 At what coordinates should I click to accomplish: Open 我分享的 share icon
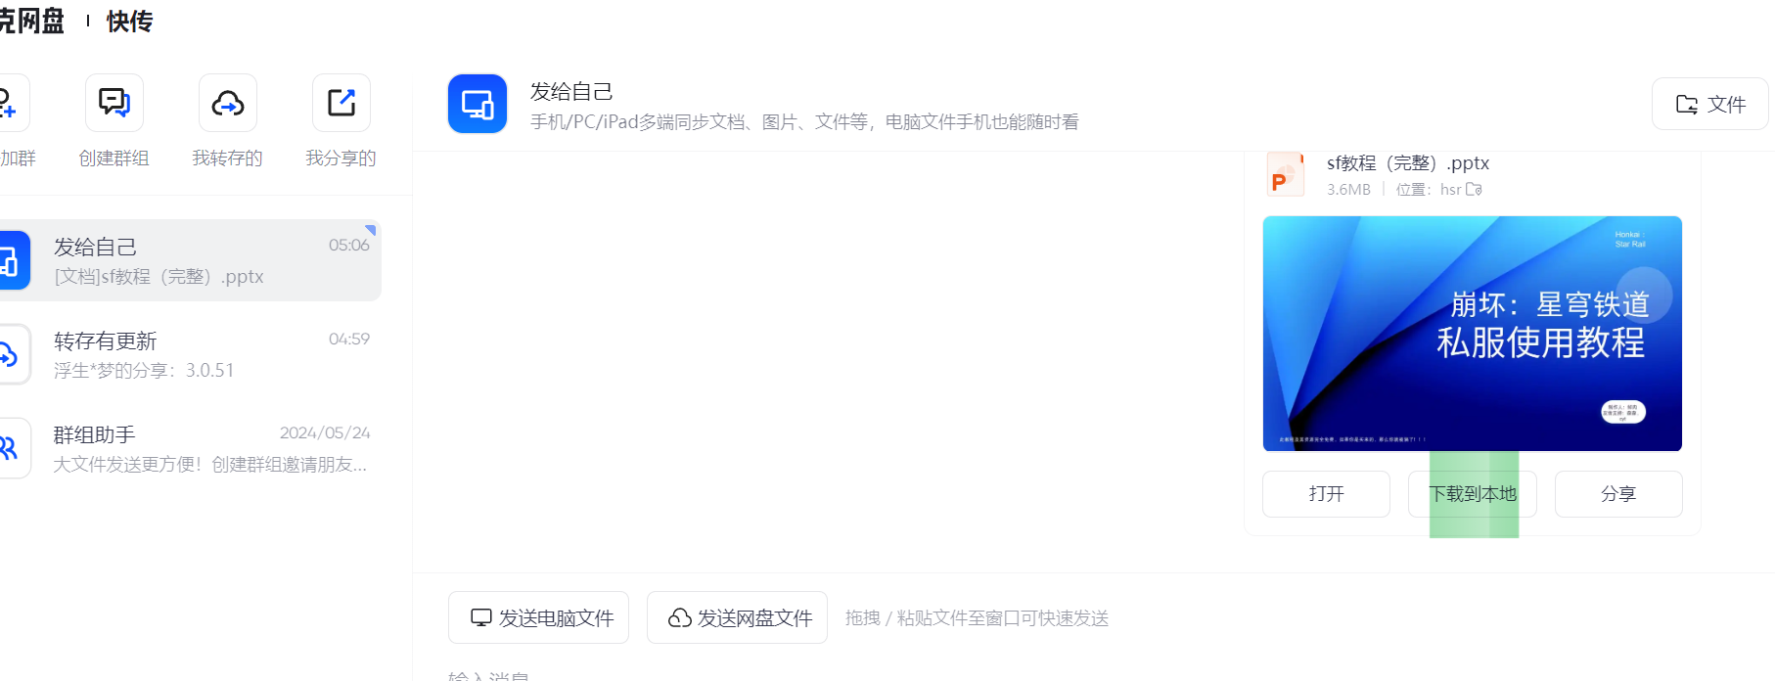(x=341, y=103)
